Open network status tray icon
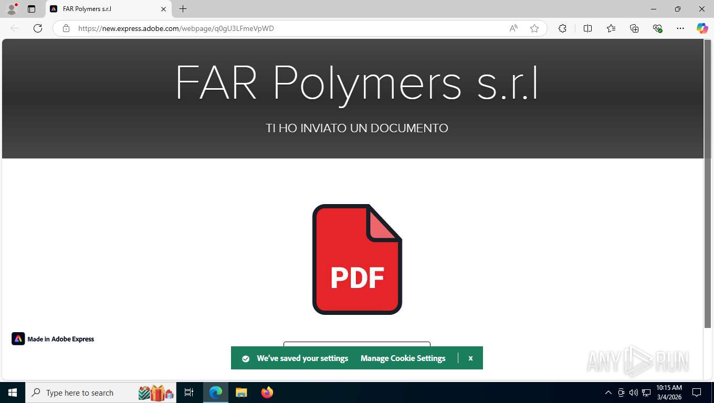This screenshot has height=403, width=714. (646, 393)
